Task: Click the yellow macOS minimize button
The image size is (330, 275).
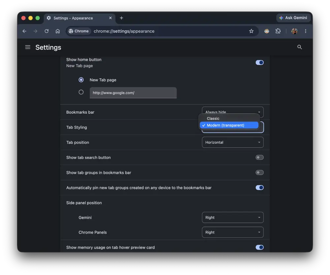Action: pyautogui.click(x=30, y=18)
